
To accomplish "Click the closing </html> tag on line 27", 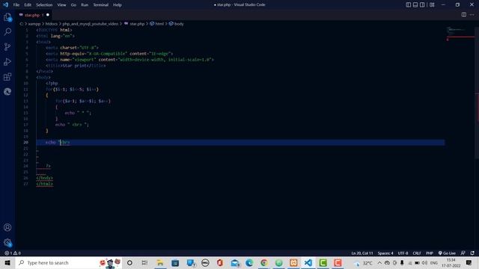I will pos(44,184).
